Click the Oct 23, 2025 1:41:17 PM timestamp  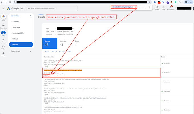pos(54,83)
